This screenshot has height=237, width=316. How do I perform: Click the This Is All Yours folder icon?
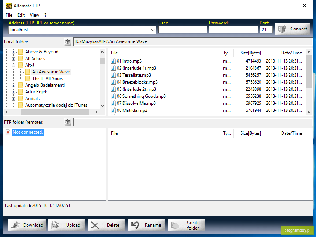[28, 79]
